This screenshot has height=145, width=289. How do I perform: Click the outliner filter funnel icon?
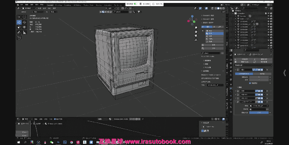coord(266,8)
